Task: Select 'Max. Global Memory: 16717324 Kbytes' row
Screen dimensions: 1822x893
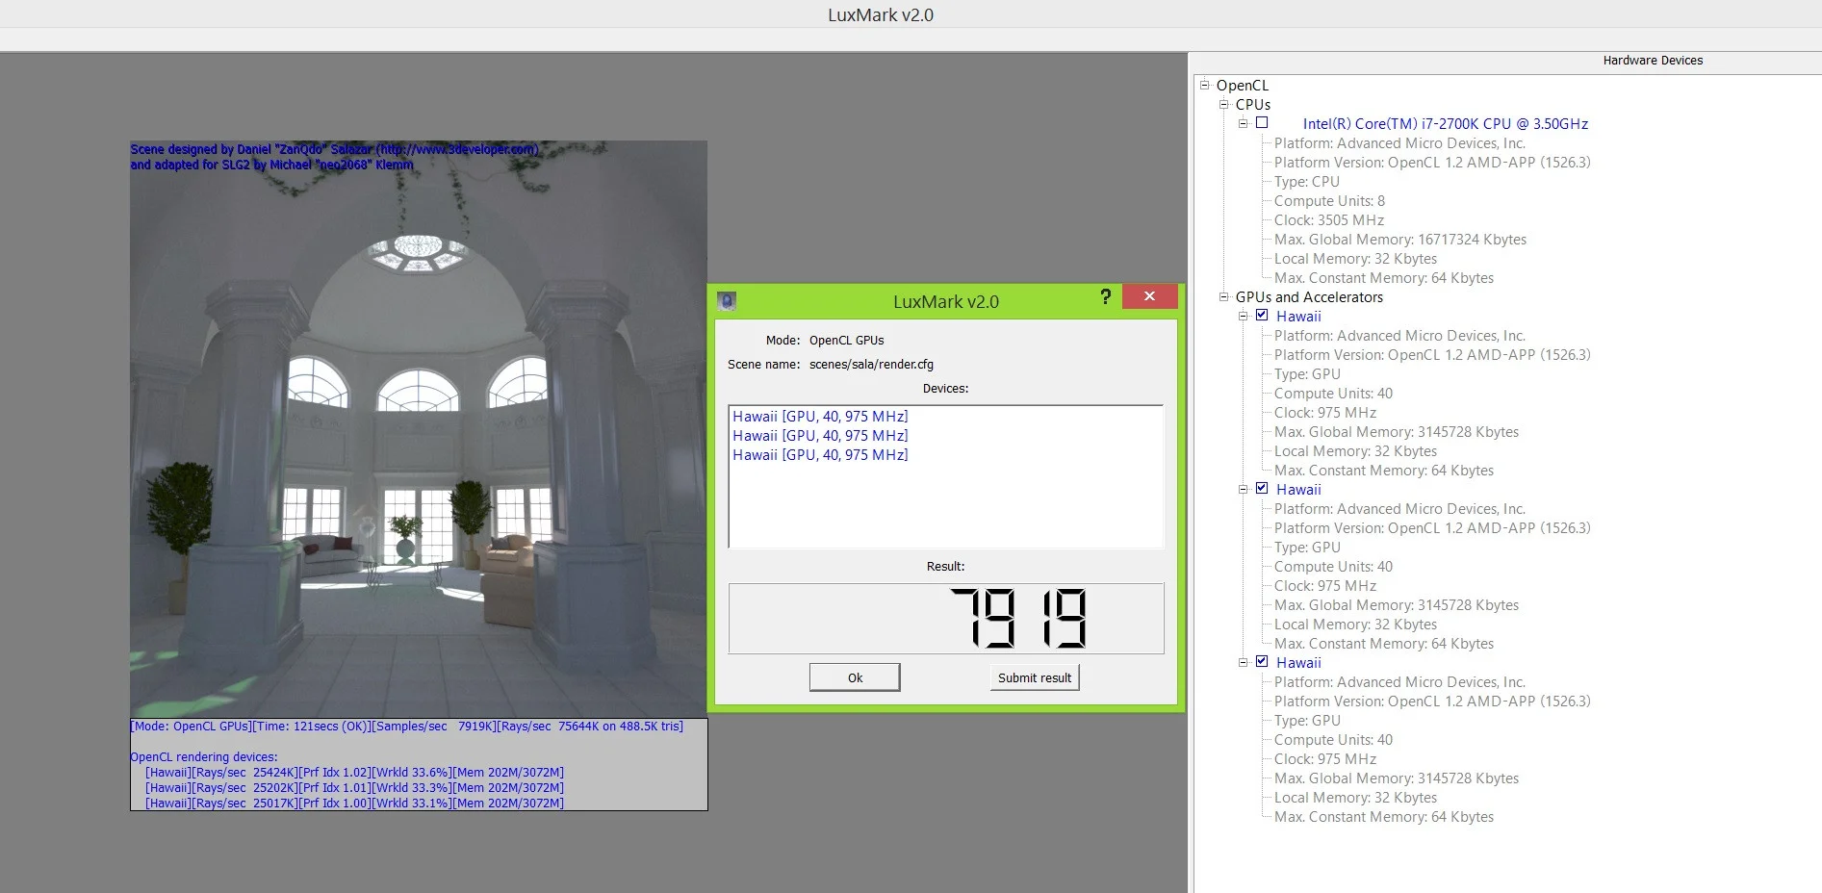Action: 1399,240
